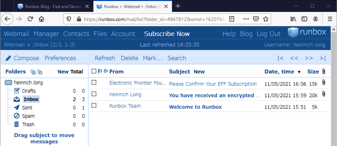
Task: Open the Welcome to Runbox message
Action: [195, 107]
